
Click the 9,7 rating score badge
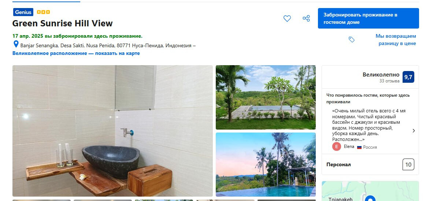pyautogui.click(x=408, y=77)
